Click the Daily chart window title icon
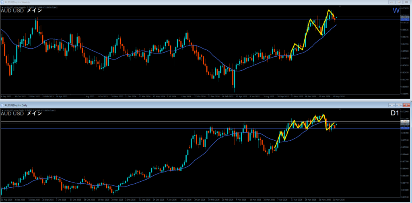Screen dimensions: 412x203 pos(2,105)
